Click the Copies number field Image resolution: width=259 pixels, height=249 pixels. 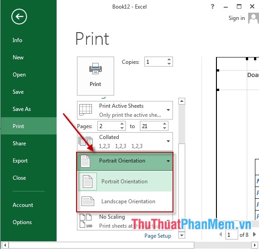point(155,62)
